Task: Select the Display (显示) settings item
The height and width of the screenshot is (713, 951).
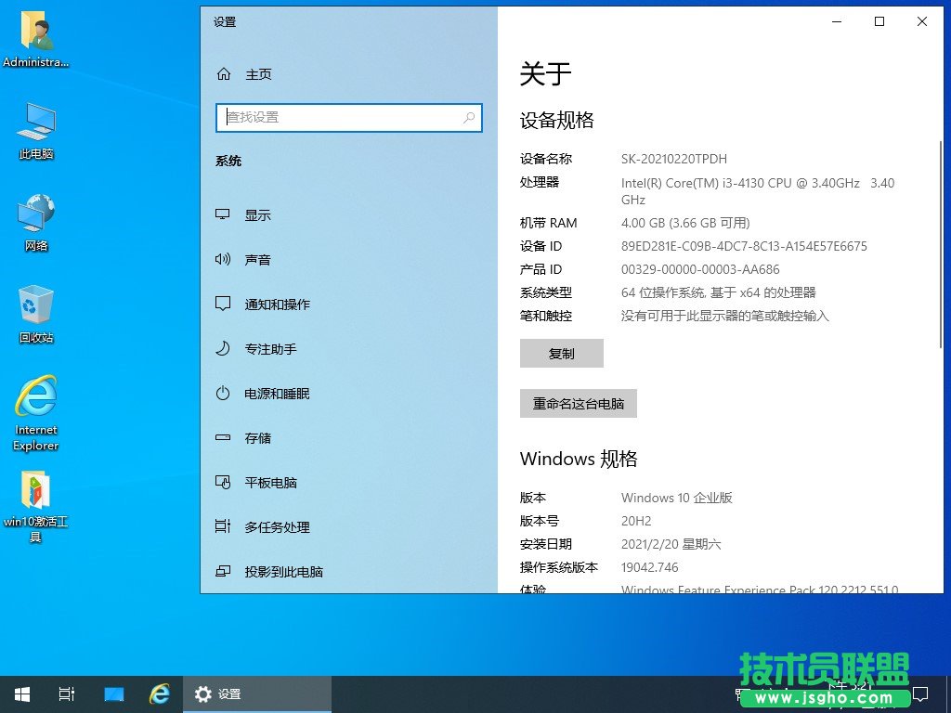Action: click(x=257, y=215)
